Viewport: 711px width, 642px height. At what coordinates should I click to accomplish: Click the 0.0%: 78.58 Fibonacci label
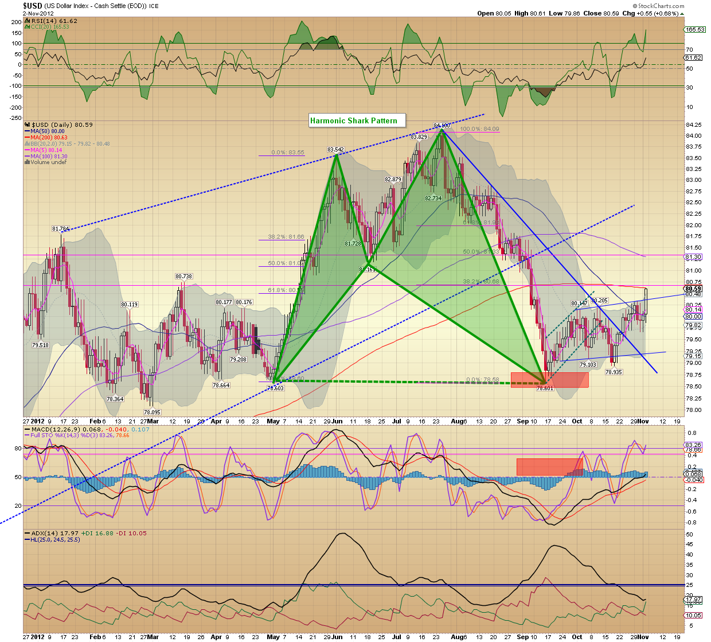482,380
